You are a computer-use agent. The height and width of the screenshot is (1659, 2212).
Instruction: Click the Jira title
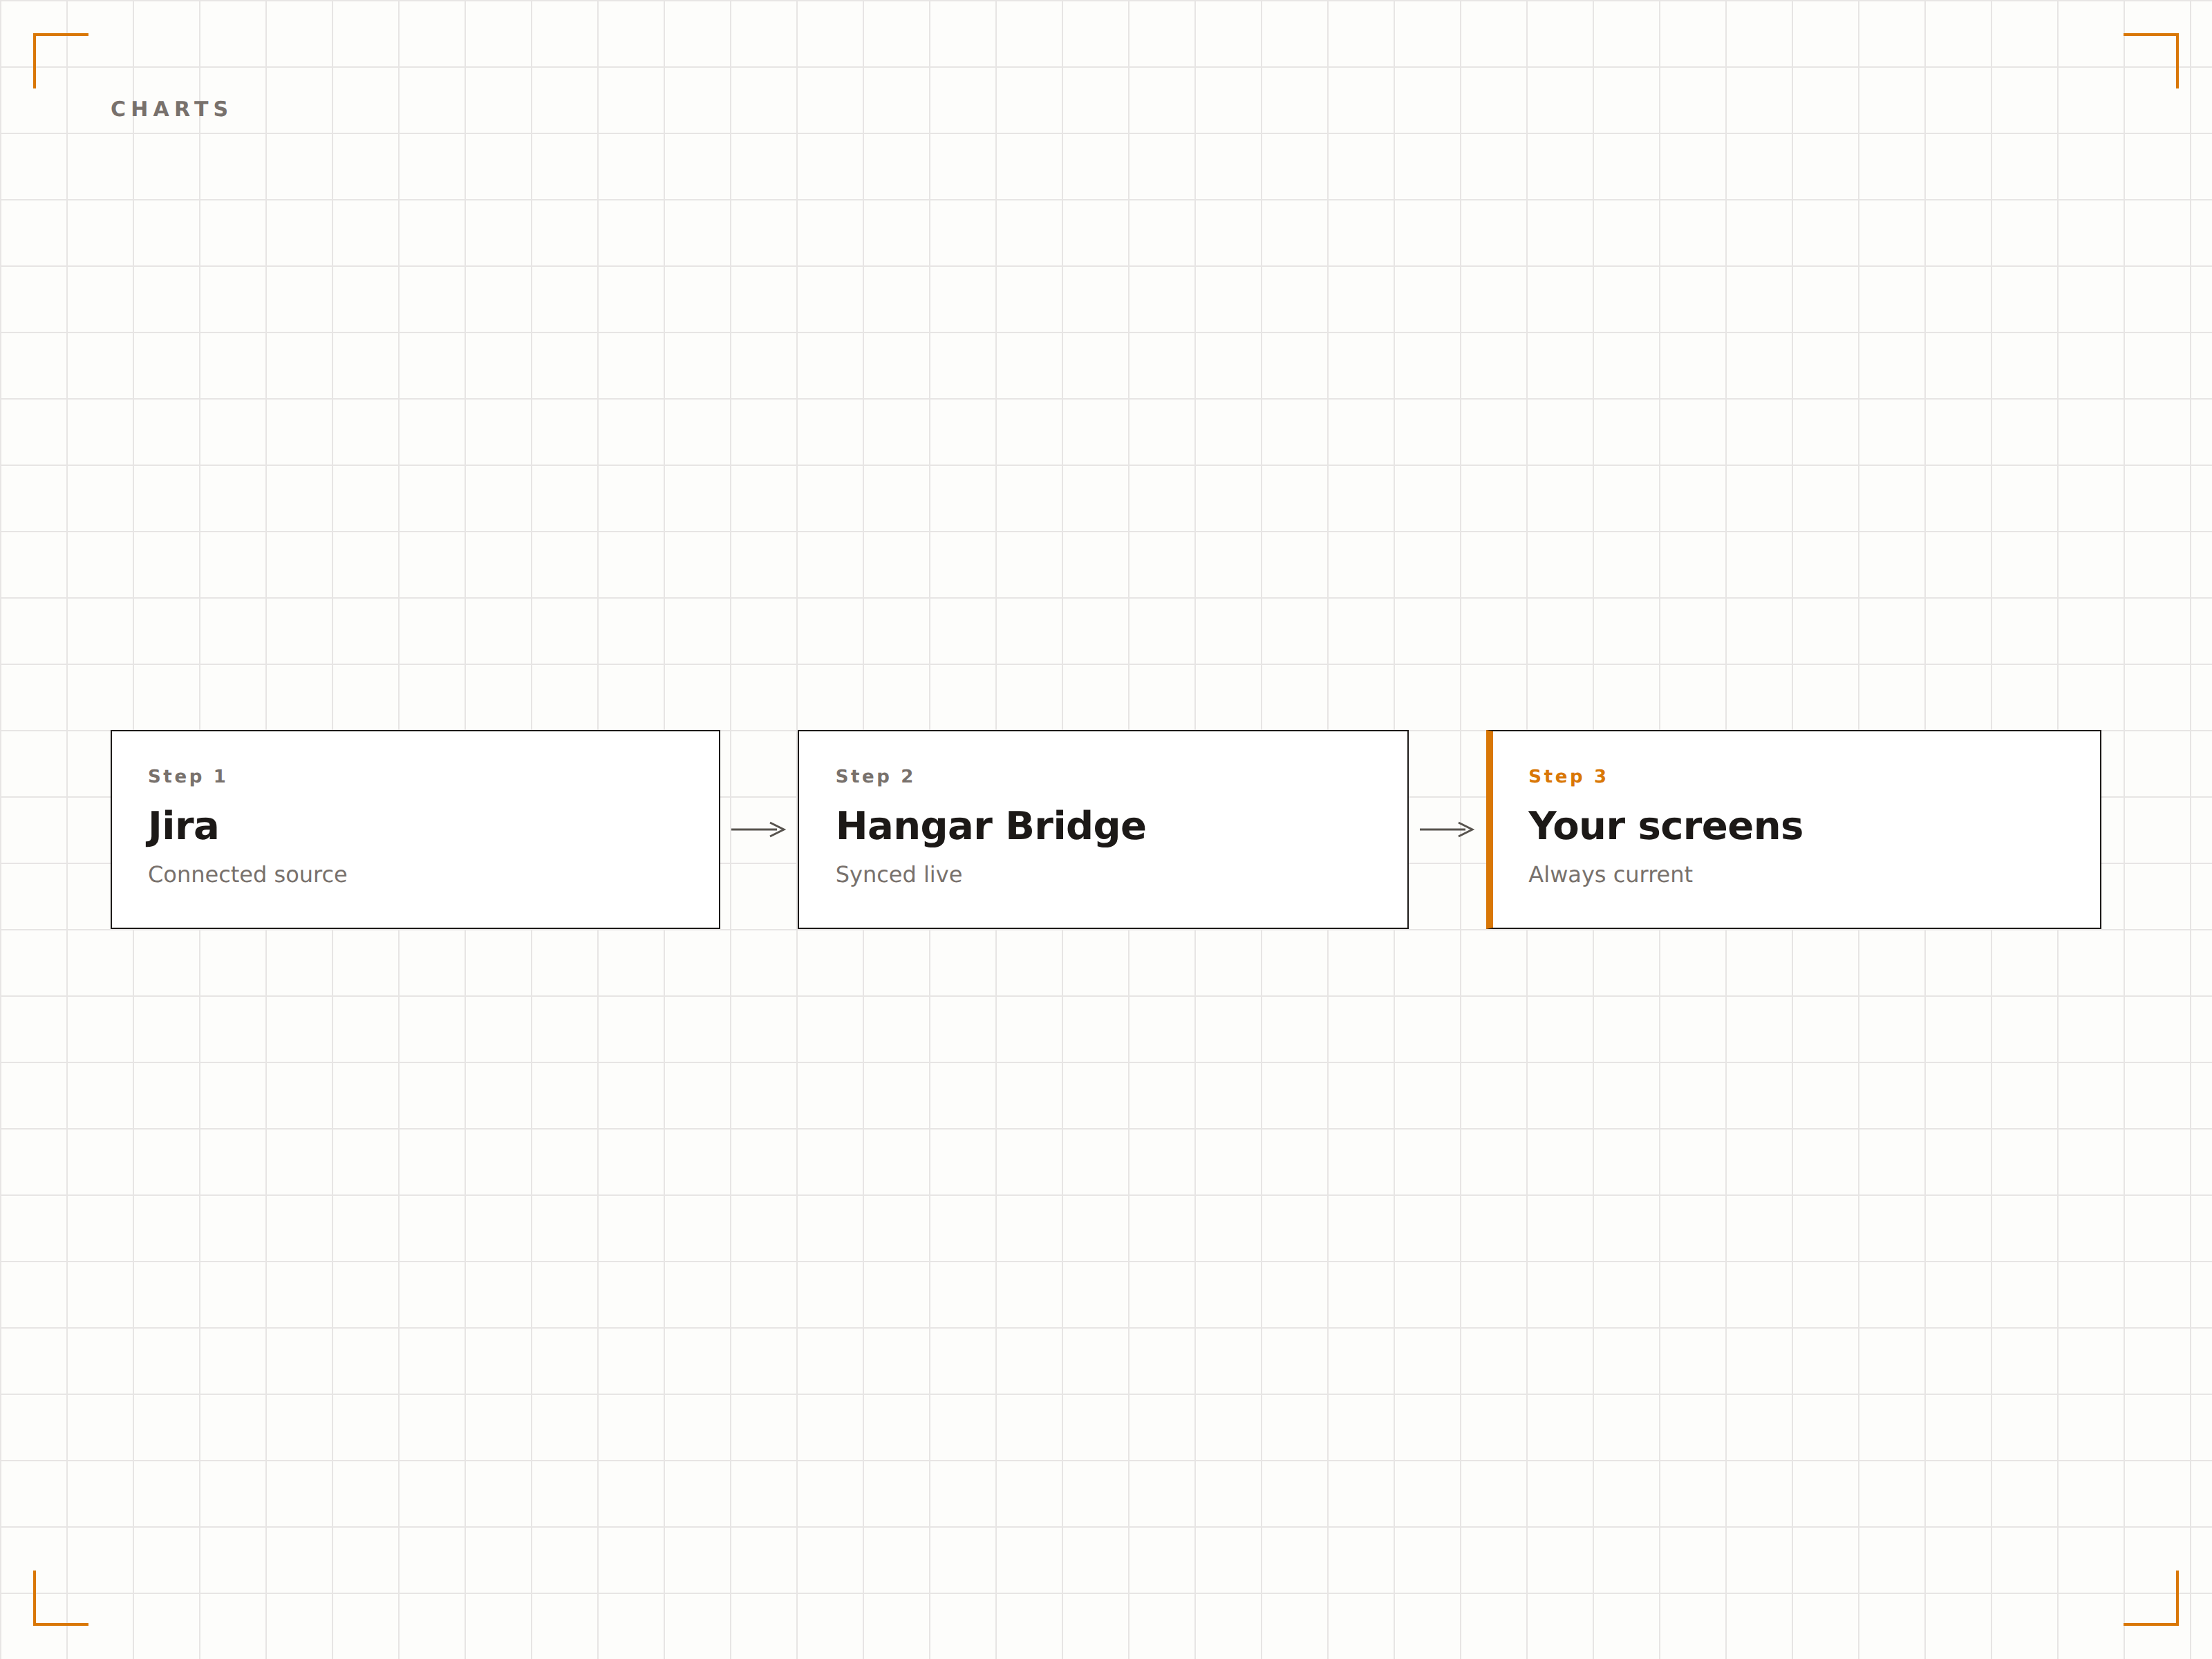[182, 826]
